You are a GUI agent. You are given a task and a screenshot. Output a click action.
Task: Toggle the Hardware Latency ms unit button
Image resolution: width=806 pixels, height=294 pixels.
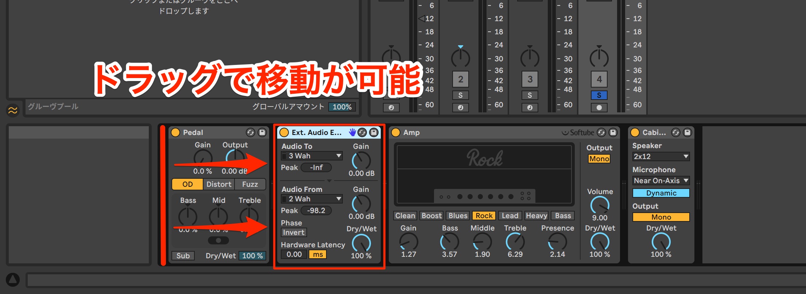[318, 254]
